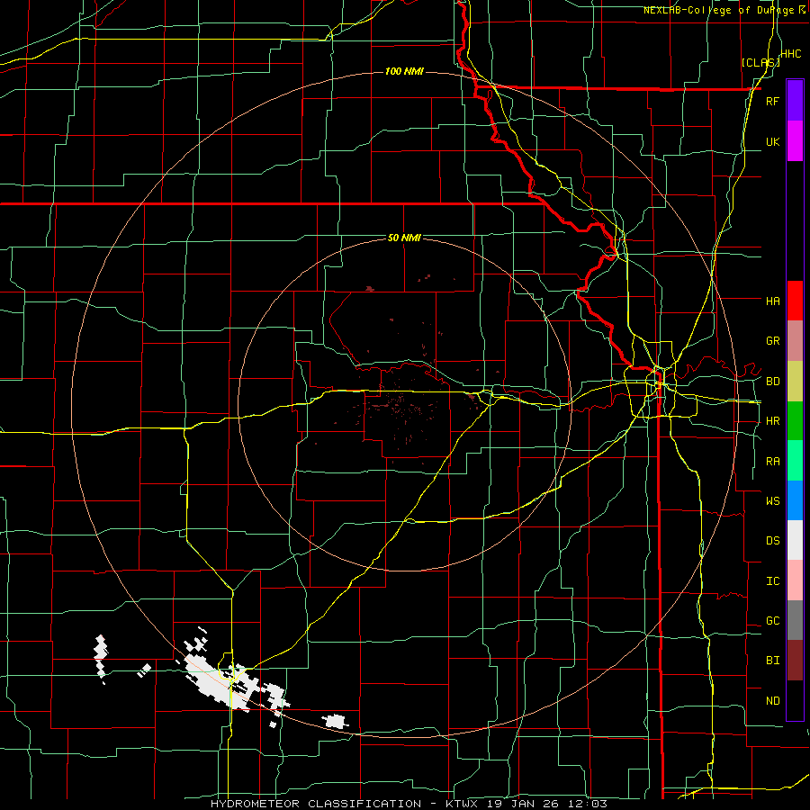Click the 'HR' legend label
The height and width of the screenshot is (810, 810).
tap(772, 421)
